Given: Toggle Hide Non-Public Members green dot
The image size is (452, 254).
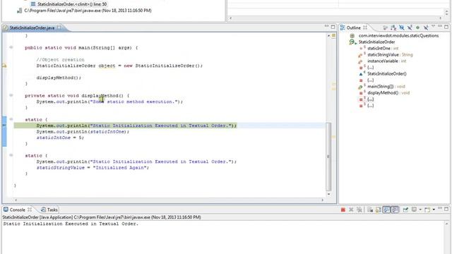Looking at the screenshot, I should [417, 28].
